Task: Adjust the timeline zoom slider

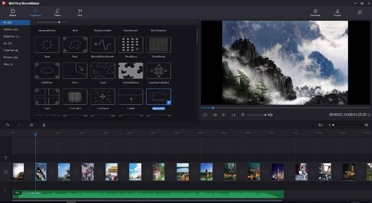Action: [347, 125]
